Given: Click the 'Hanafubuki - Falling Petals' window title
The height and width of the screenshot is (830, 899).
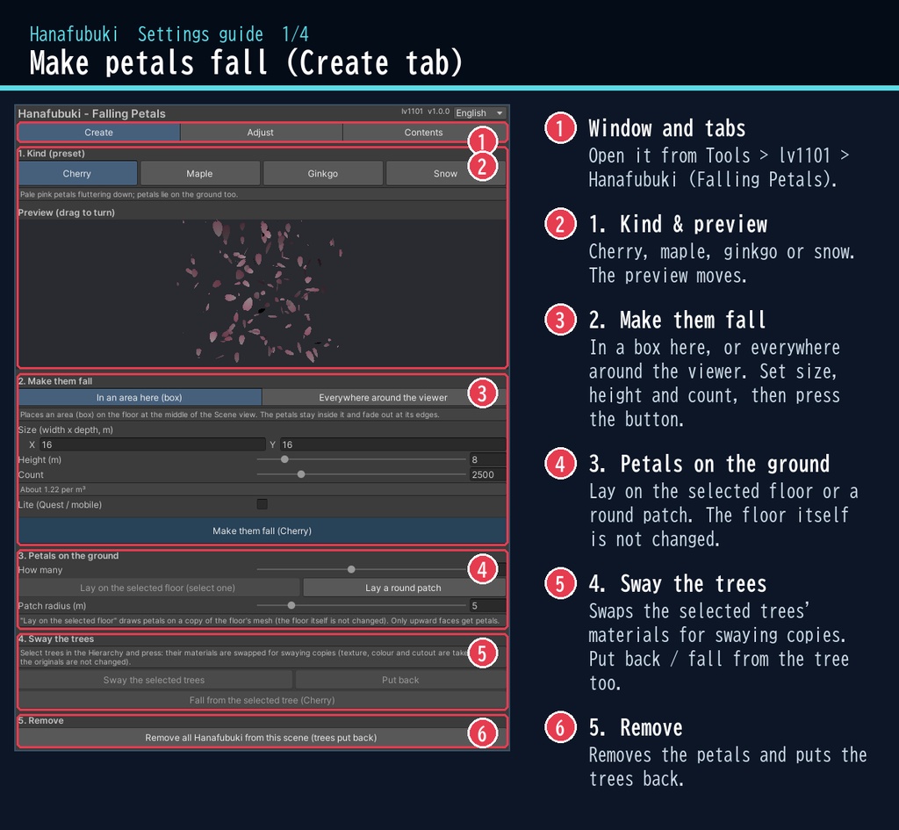Looking at the screenshot, I should (x=91, y=113).
